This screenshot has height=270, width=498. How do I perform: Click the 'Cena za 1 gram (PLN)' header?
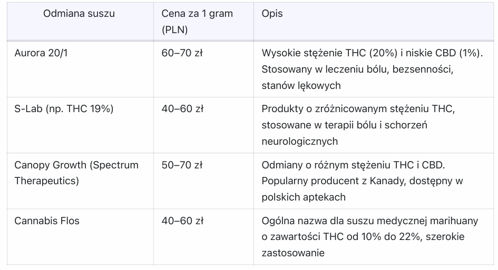pyautogui.click(x=197, y=22)
